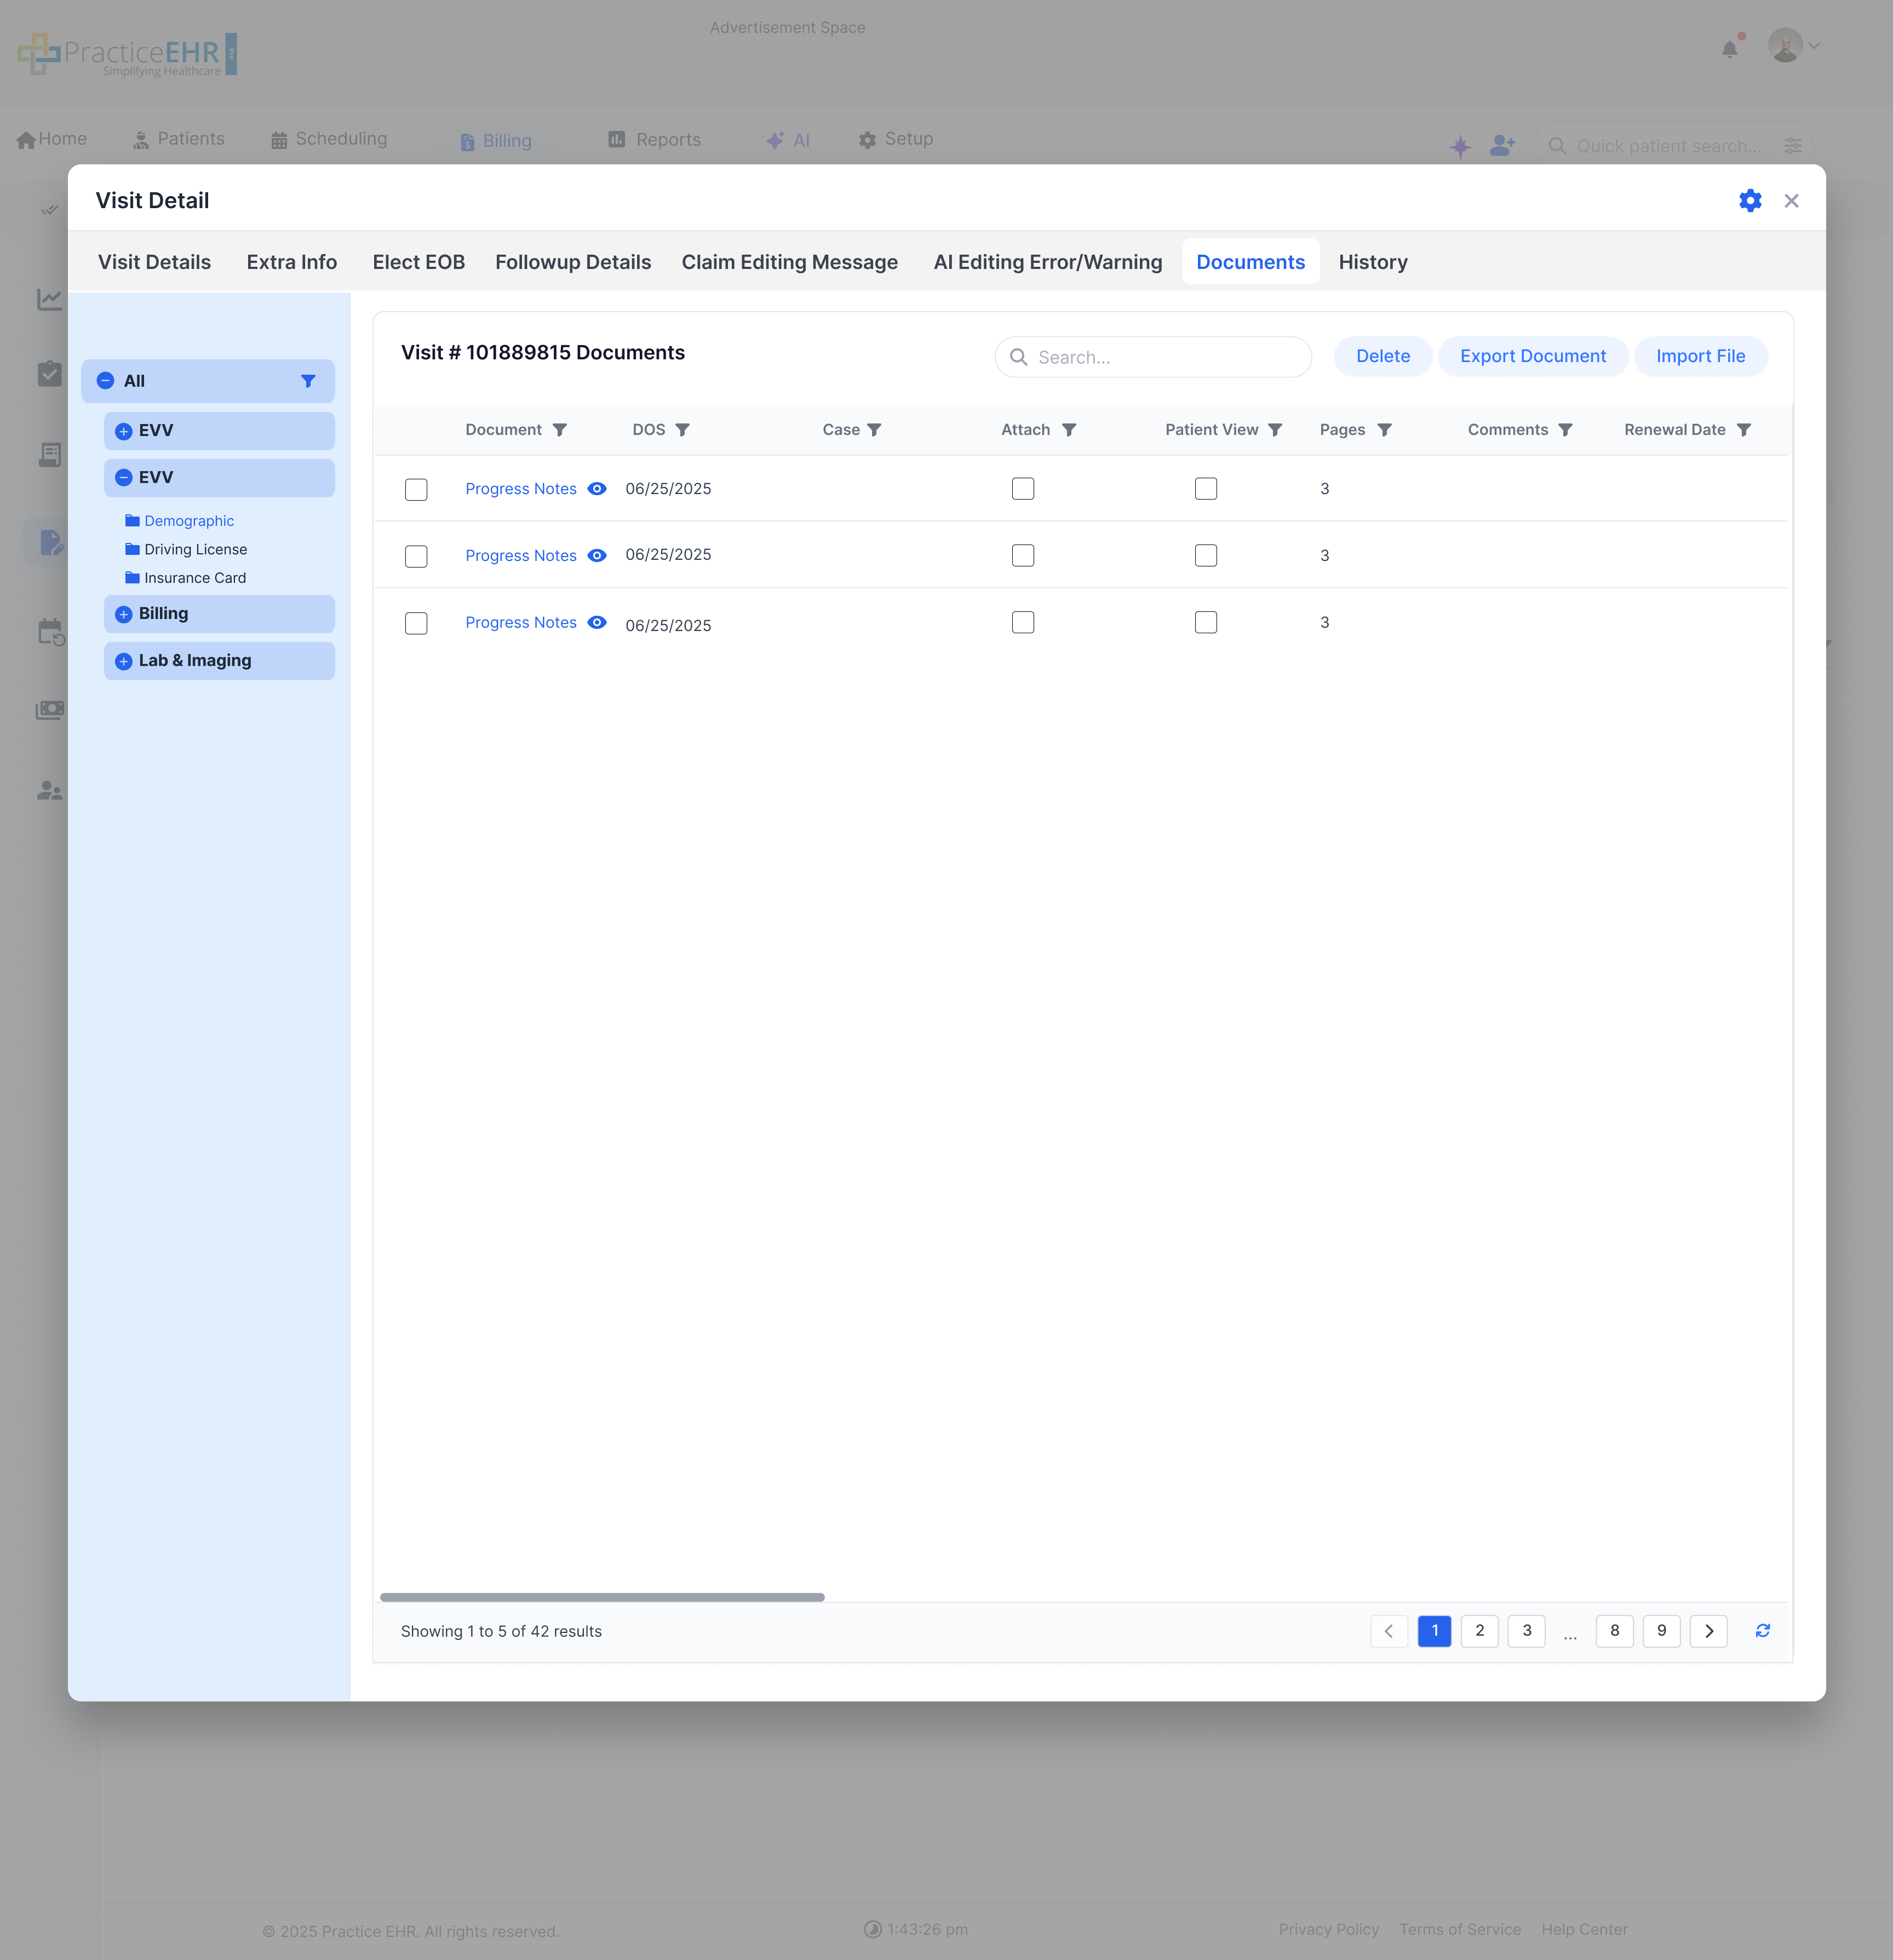Open the Claim Editing Message tab

point(789,262)
